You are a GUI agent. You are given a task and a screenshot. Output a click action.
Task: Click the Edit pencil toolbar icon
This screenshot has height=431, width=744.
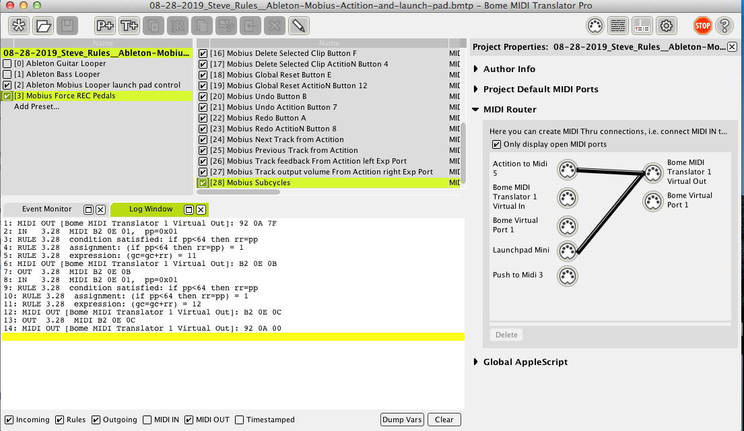[298, 26]
